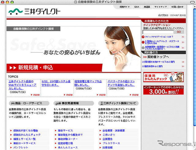Open the 指定修理工場 list link
This screenshot has height=150, width=196.
65,143
